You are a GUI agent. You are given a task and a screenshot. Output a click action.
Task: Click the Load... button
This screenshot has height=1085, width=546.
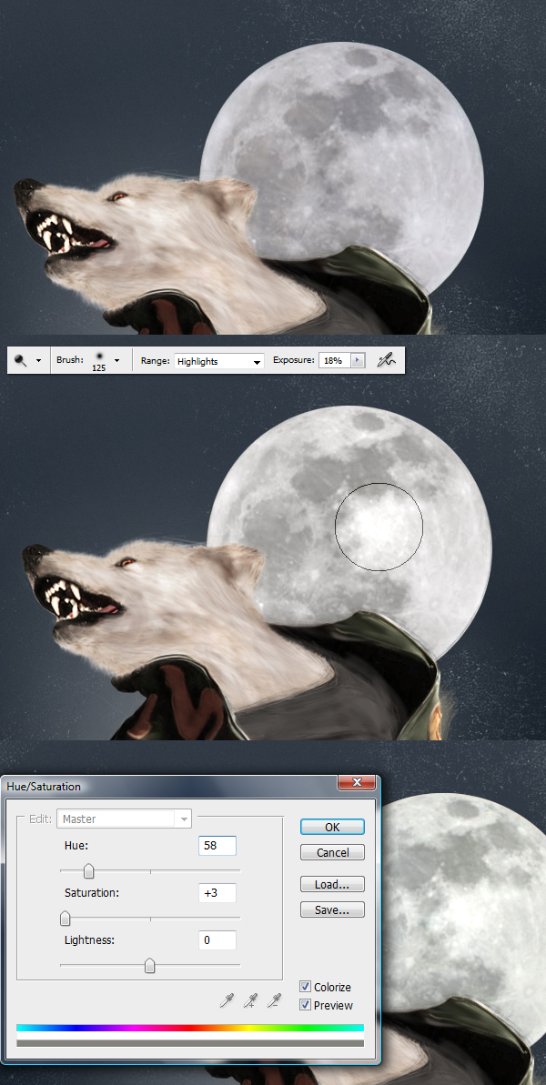[332, 884]
